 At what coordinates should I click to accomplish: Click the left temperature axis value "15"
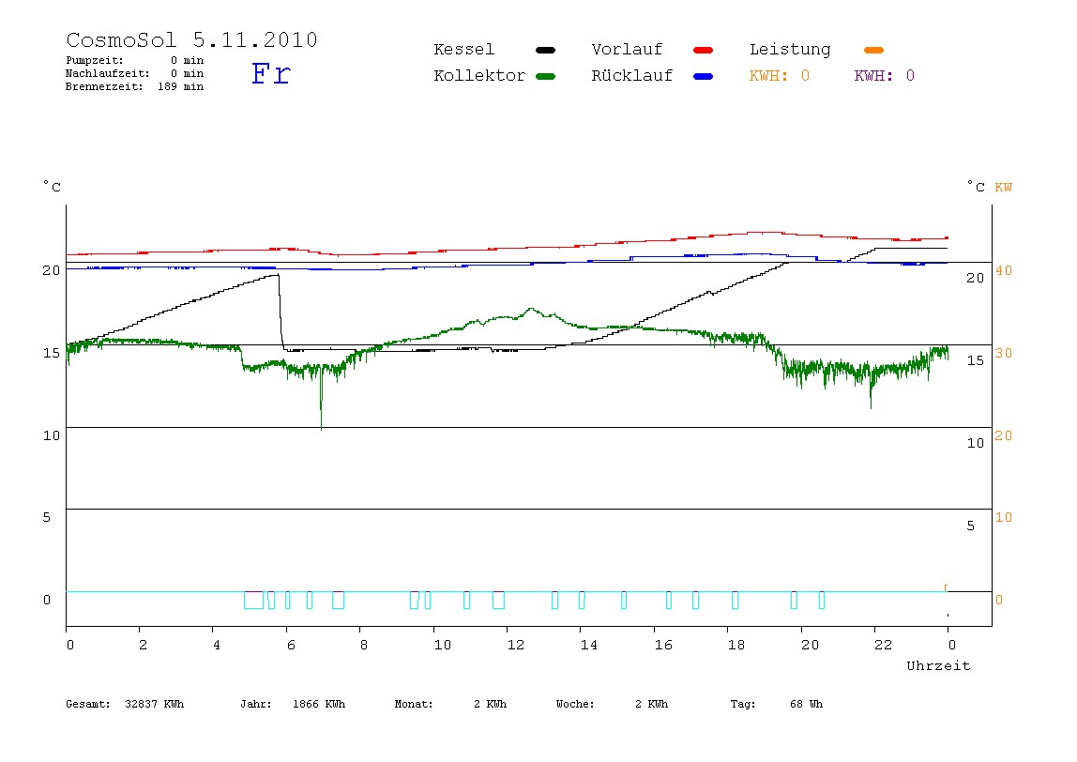pos(52,353)
